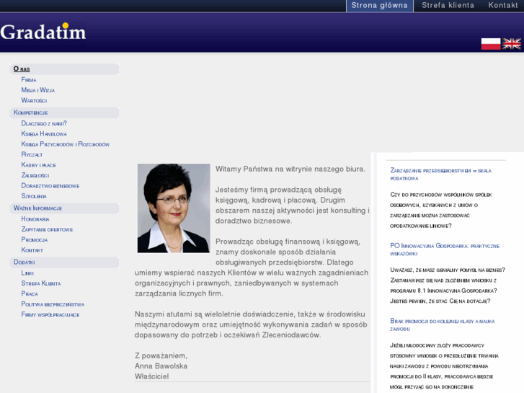Go to Doradztwo biznesowe in sidebar
This screenshot has width=524, height=393.
tap(50, 186)
